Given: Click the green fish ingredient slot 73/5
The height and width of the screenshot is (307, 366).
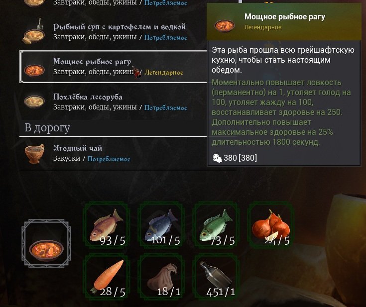Looking at the screenshot, I should tap(216, 226).
